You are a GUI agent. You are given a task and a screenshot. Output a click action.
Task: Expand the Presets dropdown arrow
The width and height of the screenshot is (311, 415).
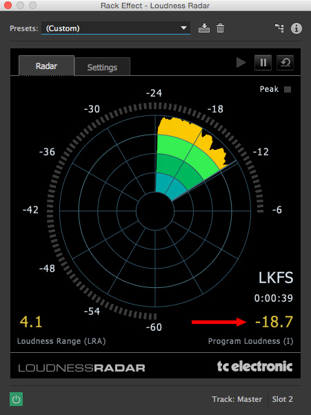pos(183,28)
